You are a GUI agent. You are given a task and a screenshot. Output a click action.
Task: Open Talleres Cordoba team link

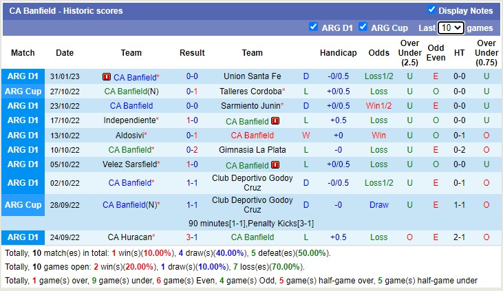point(250,91)
